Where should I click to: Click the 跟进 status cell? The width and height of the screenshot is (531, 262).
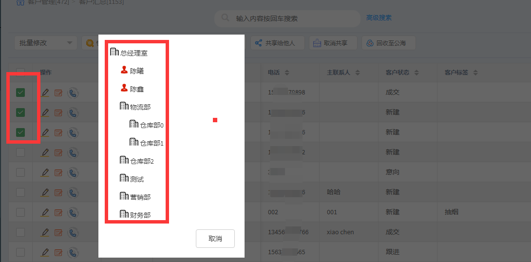click(x=393, y=252)
